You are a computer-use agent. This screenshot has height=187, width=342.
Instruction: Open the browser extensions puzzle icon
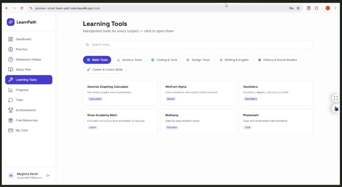coord(317,8)
